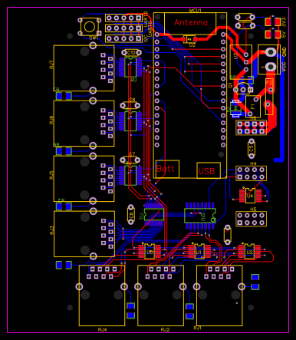Click the blue SMD pads right of RJ4

pos(131,311)
